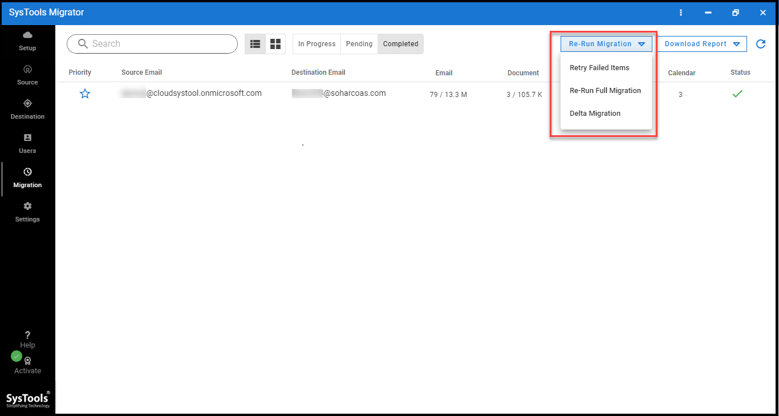779x416 pixels.
Task: Switch to list view layout
Action: point(255,44)
